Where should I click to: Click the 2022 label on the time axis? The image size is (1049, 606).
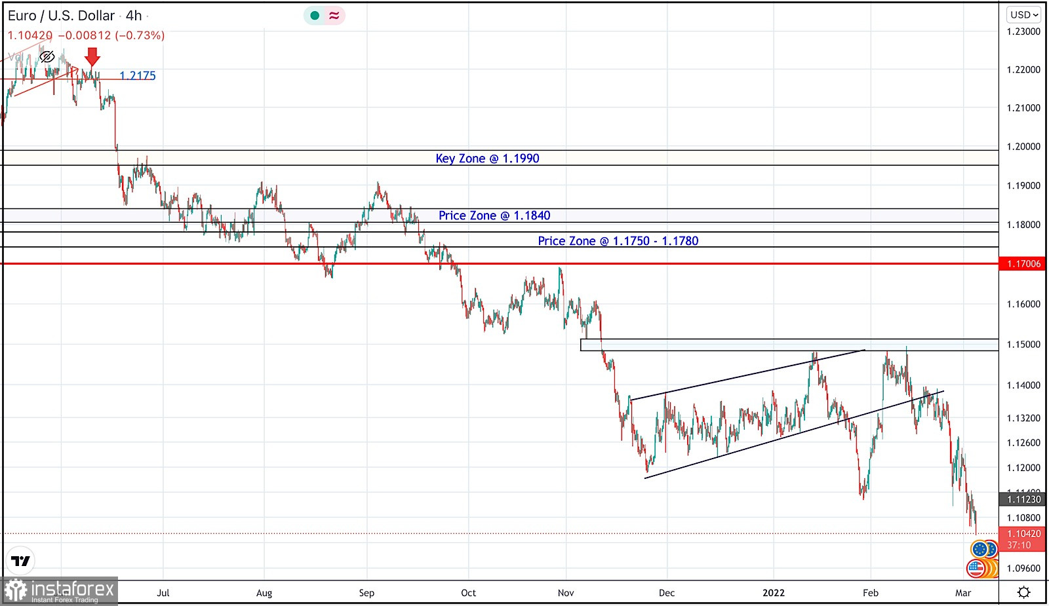point(774,593)
